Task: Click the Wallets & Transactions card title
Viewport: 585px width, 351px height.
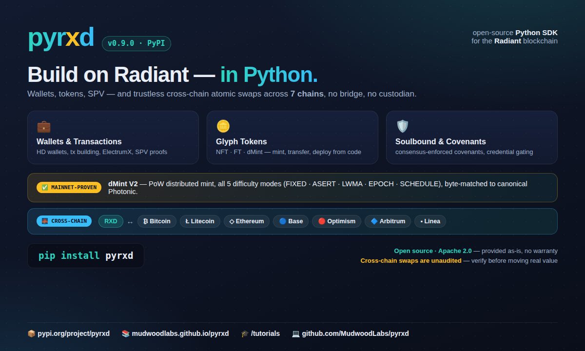Action: (79, 141)
